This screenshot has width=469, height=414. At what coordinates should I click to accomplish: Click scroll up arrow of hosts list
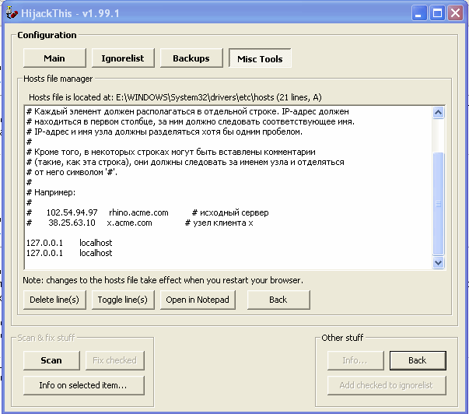point(438,113)
